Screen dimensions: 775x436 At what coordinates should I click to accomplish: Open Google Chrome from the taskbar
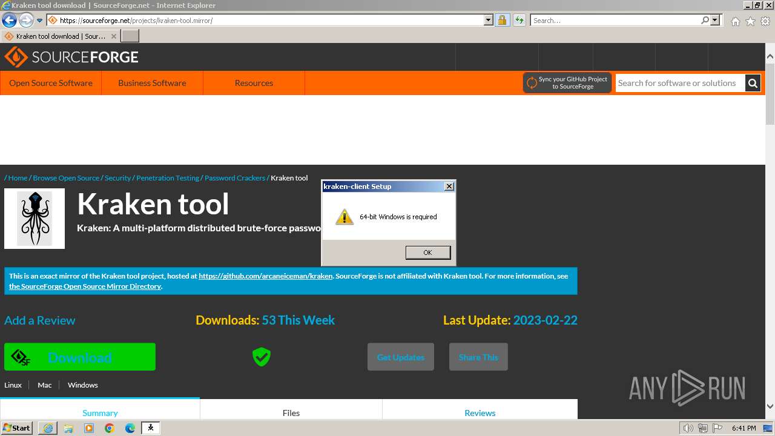click(110, 428)
